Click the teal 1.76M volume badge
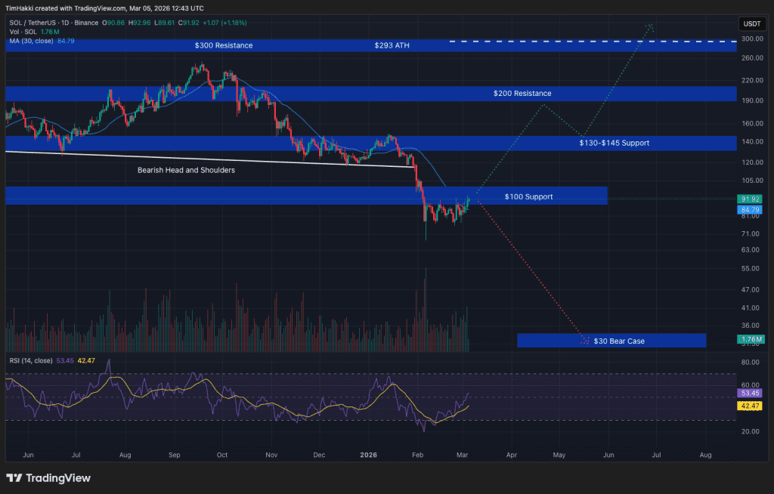The image size is (774, 494). click(x=751, y=340)
